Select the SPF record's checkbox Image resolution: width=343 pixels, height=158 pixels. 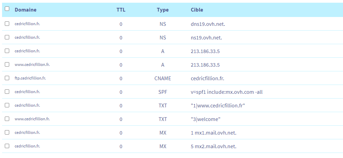tap(7, 92)
